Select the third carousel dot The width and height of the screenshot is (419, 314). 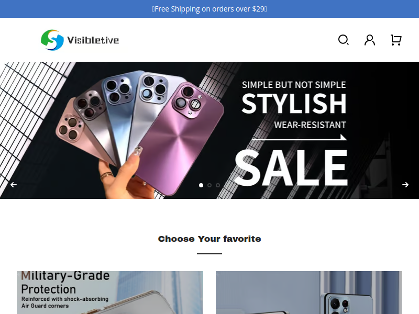[x=218, y=185]
